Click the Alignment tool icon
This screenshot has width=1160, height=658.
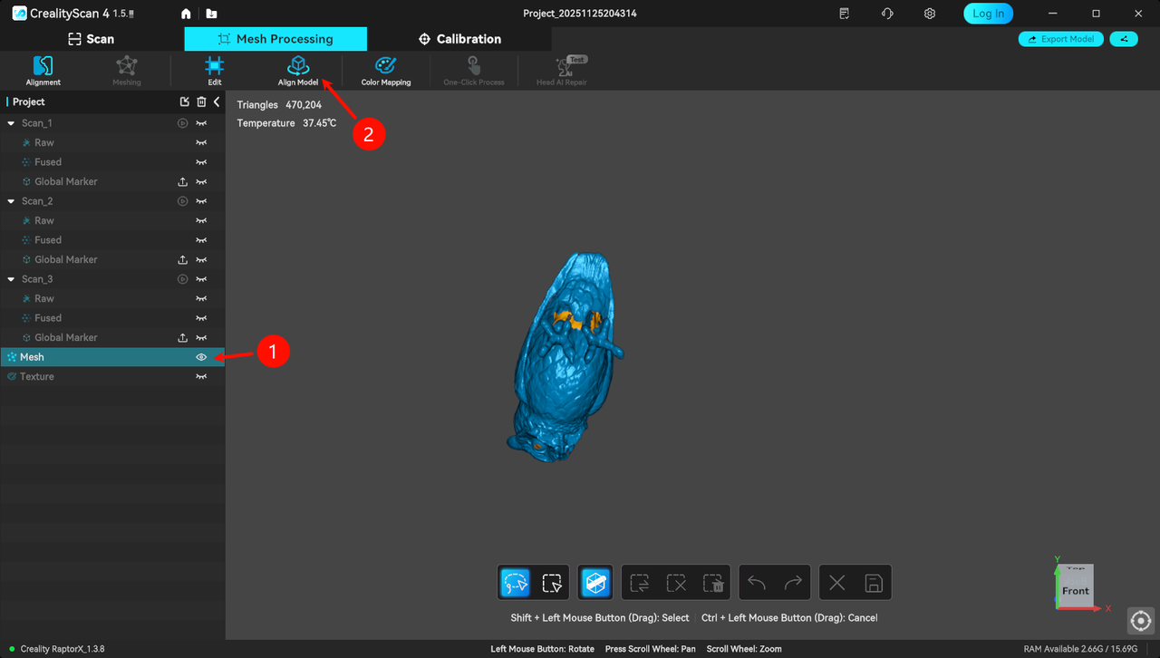[x=43, y=70]
